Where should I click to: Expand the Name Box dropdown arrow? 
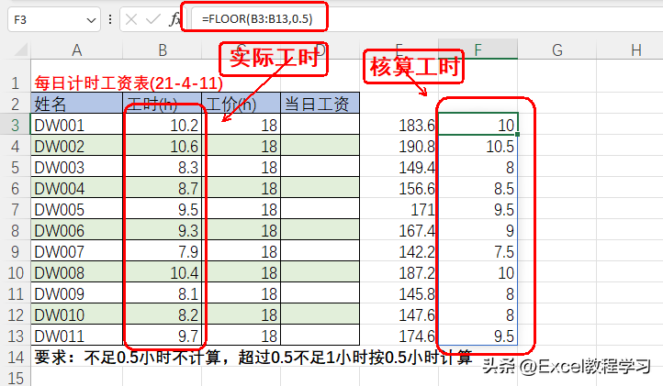click(x=90, y=18)
